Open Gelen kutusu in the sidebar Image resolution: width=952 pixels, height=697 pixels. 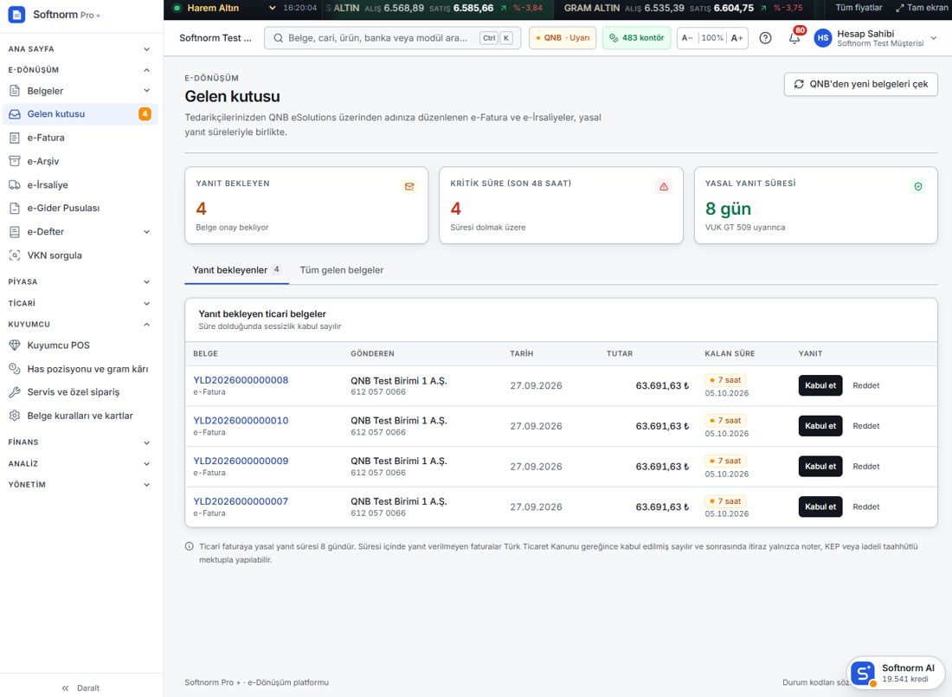[x=80, y=113]
